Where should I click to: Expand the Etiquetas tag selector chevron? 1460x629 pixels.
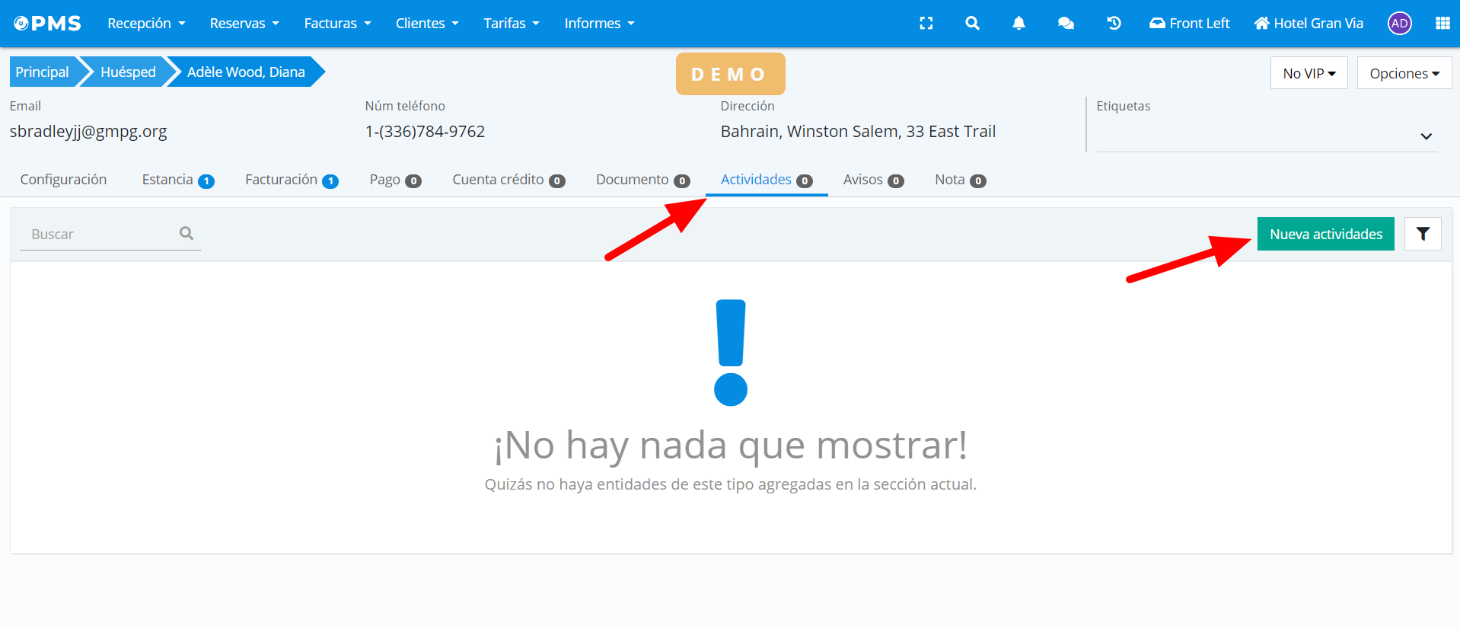click(1426, 136)
